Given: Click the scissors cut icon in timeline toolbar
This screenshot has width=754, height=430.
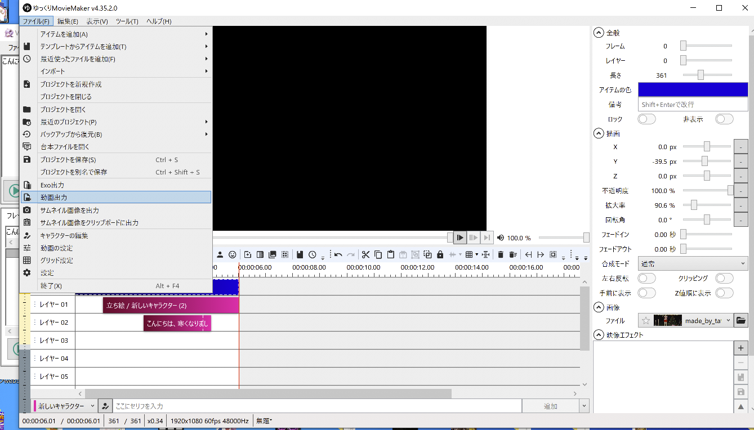Looking at the screenshot, I should click(x=365, y=254).
